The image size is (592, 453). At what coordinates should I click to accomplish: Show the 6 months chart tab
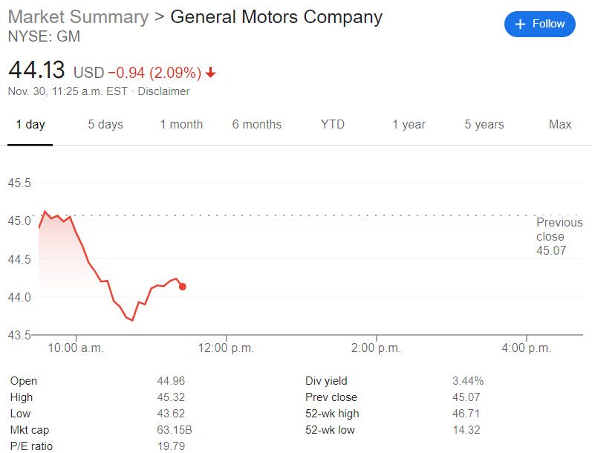click(256, 125)
